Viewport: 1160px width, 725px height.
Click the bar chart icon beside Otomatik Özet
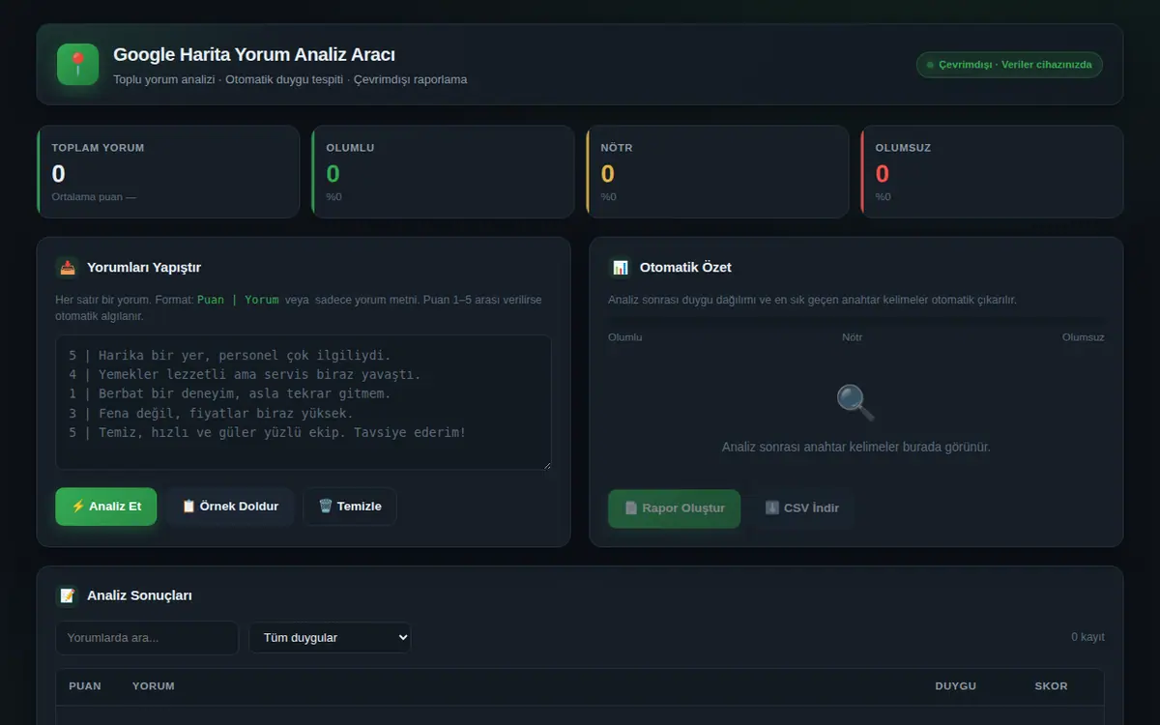620,267
